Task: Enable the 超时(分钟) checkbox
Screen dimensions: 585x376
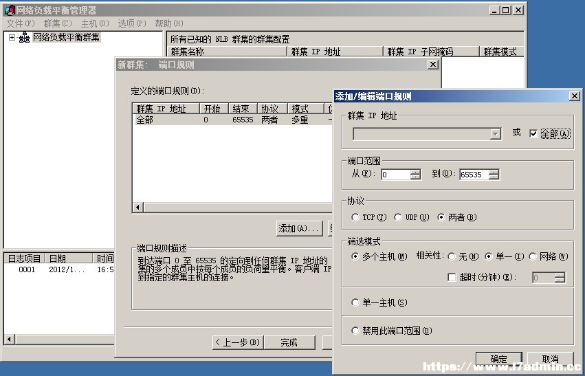Action: tap(452, 277)
